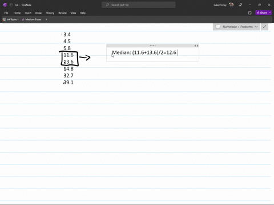The width and height of the screenshot is (274, 205).
Task: Open the quick access toolbar customize arrow
Action: tap(46, 19)
